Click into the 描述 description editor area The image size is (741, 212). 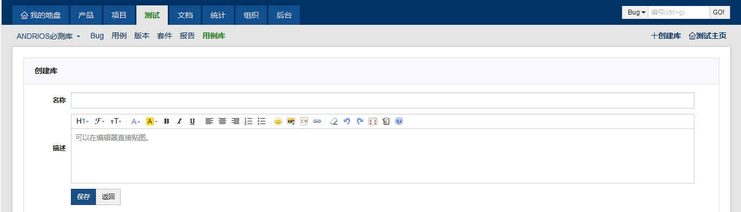[x=382, y=155]
